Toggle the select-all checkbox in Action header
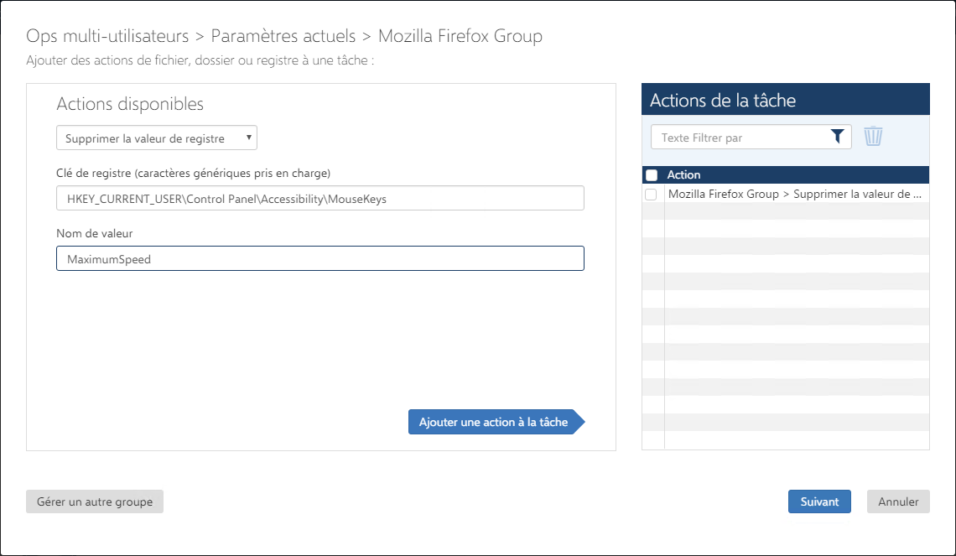956x556 pixels. pyautogui.click(x=652, y=175)
